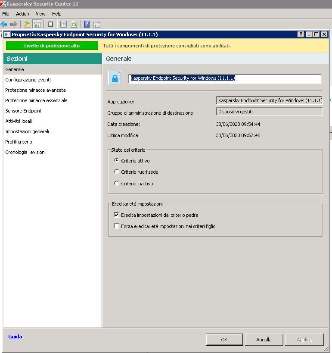Open Cronologia revisioni section
332x353 pixels.
point(53,152)
